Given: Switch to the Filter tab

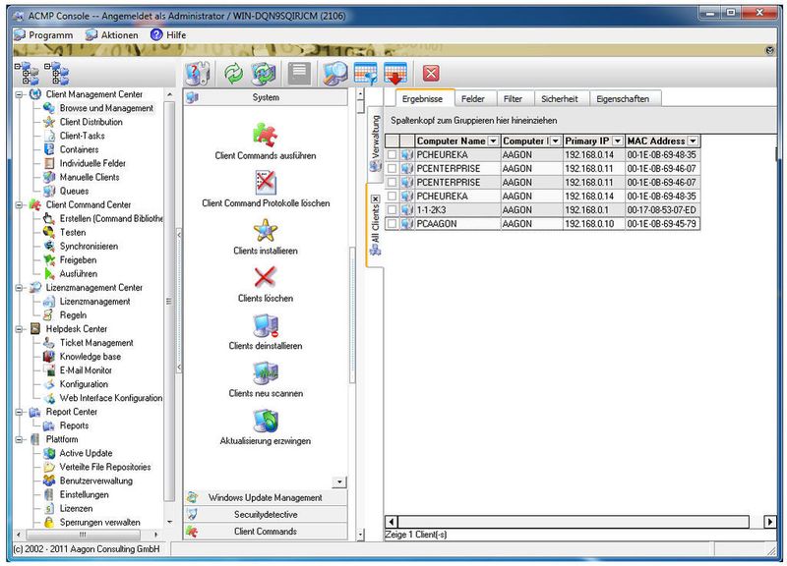Looking at the screenshot, I should point(513,99).
